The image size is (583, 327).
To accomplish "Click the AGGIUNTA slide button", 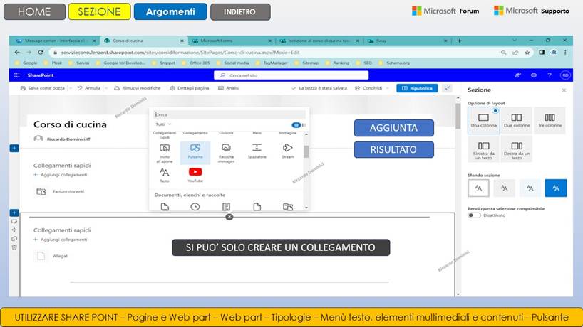I will tap(393, 128).
